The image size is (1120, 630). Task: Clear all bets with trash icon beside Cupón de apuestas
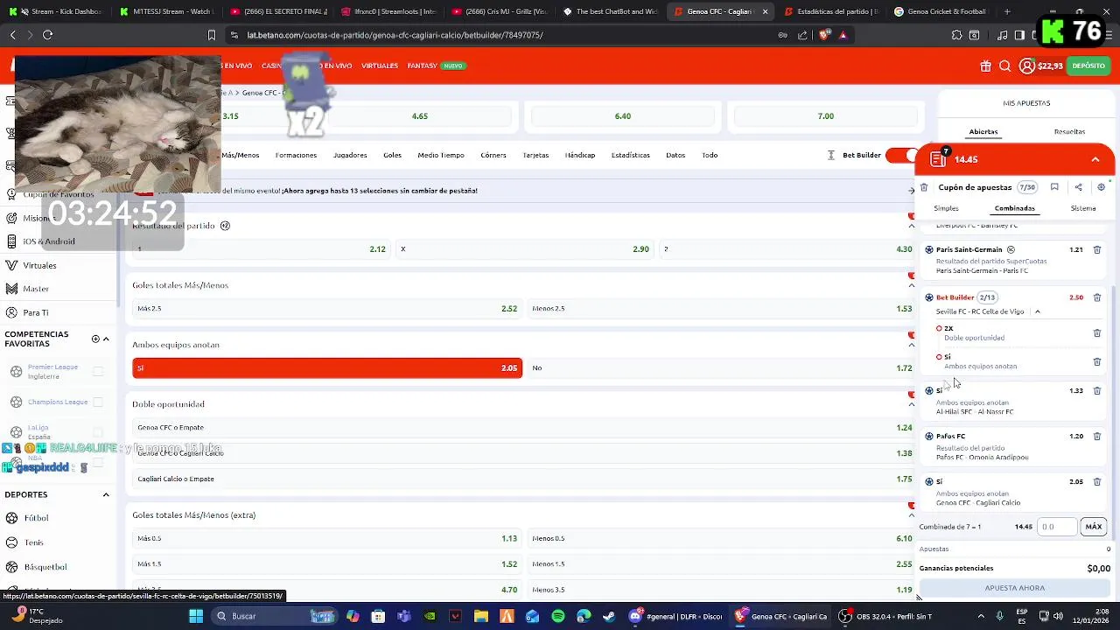click(x=924, y=187)
